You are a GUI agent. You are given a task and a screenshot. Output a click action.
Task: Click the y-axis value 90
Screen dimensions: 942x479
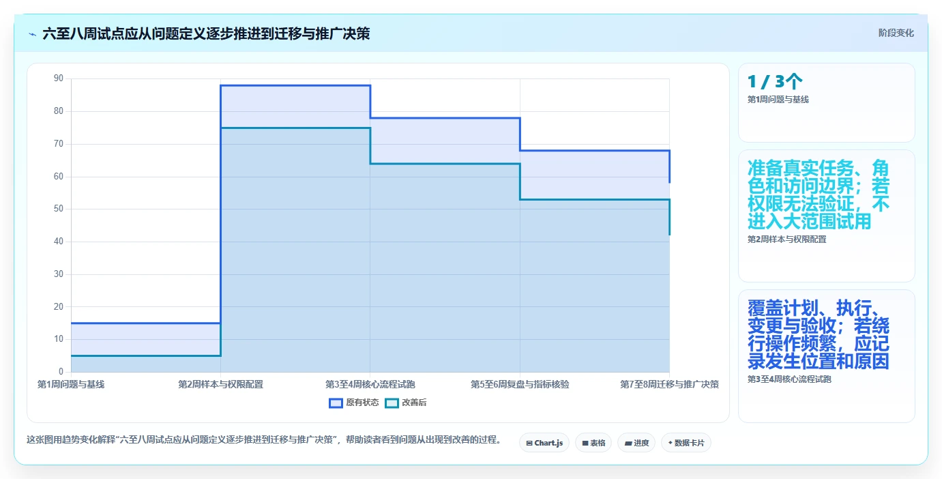(58, 78)
